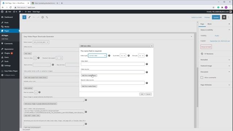
Task: Click help icon beside VAST advertisement field
Action: point(86,112)
